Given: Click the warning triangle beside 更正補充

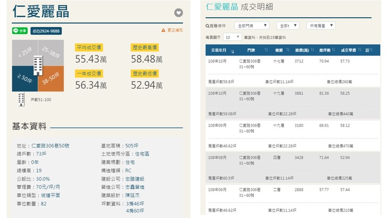Looking at the screenshot, I should [163, 30].
